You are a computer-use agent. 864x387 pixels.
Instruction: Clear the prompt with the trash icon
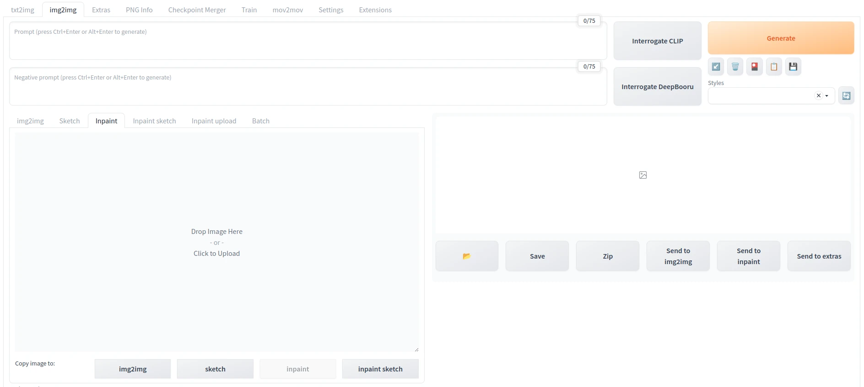735,67
